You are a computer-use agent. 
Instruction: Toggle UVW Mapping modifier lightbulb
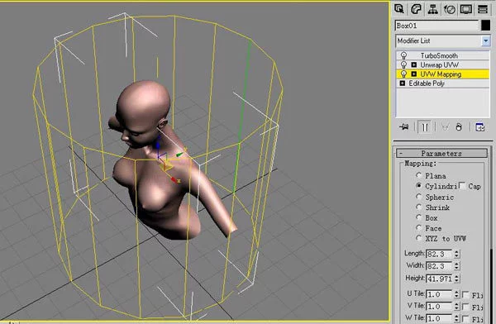click(x=403, y=74)
